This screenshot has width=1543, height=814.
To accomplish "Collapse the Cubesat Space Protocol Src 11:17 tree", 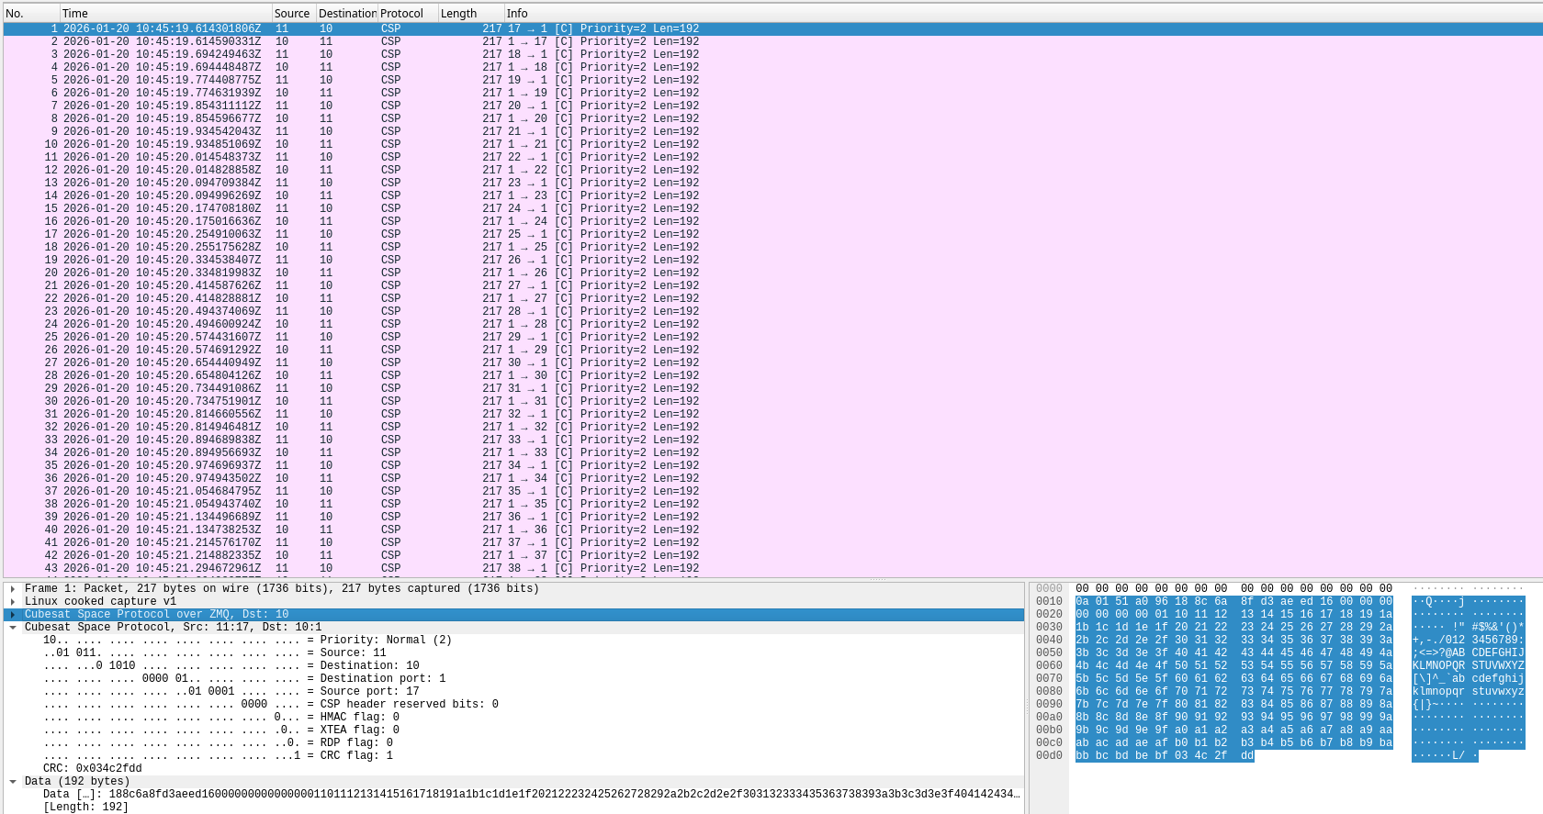I will click(x=13, y=628).
